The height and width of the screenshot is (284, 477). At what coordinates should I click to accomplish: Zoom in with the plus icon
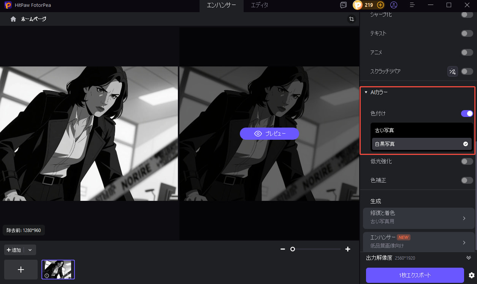click(347, 249)
